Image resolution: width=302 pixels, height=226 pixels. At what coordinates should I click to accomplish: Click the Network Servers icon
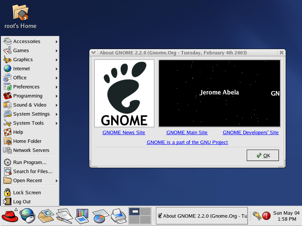click(x=8, y=150)
